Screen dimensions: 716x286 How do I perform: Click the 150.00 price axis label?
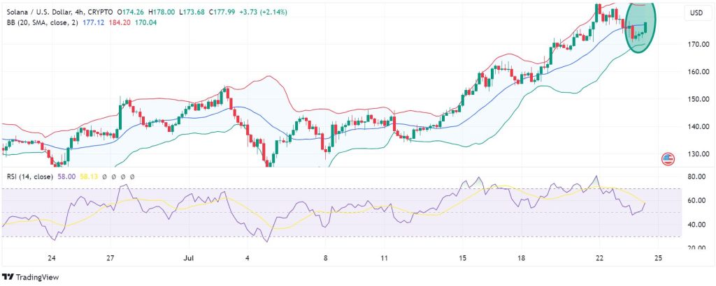(699, 99)
